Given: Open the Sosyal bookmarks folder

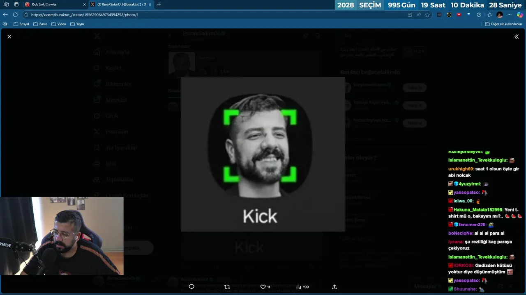Looking at the screenshot, I should 21,24.
